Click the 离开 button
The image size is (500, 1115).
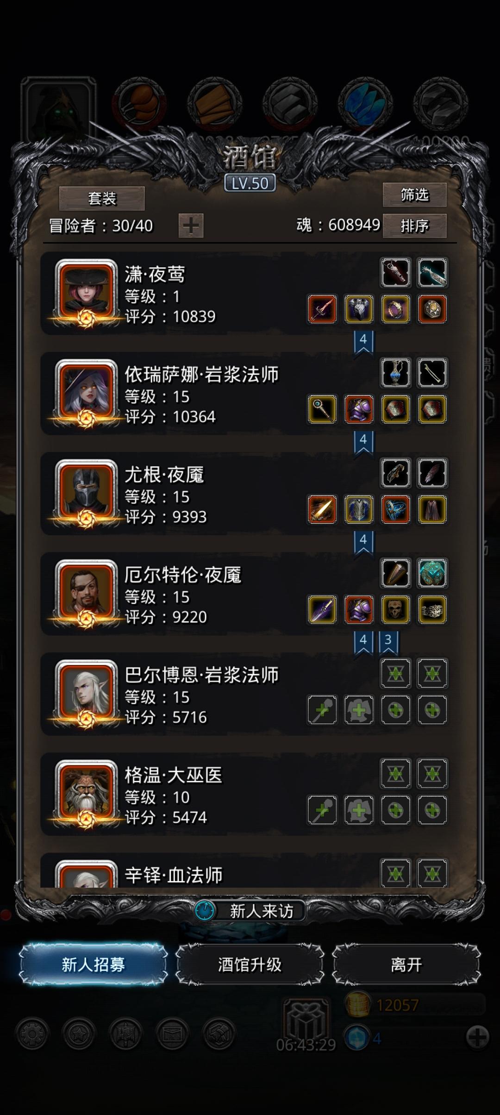pyautogui.click(x=406, y=965)
